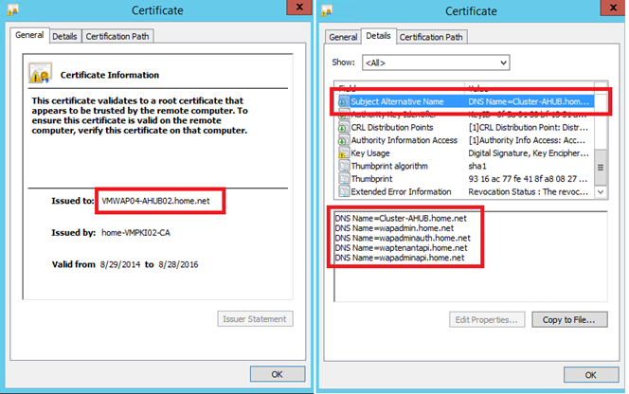This screenshot has width=629, height=394.
Task: Open Details tab in left Certificate window
Action: [x=64, y=36]
